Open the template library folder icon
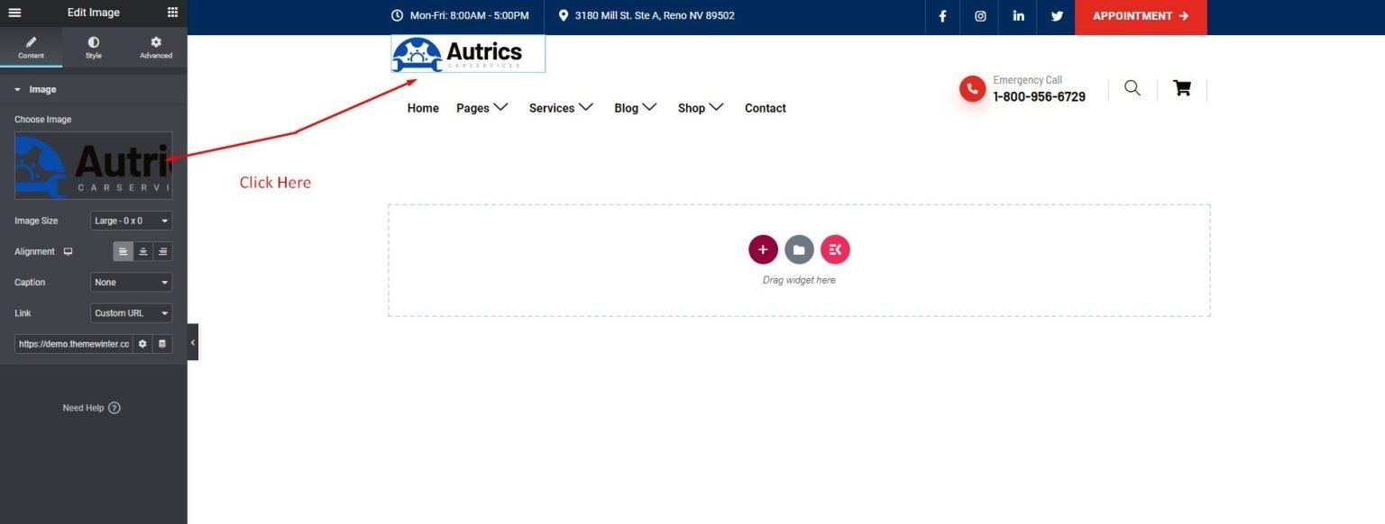Viewport: 1385px width, 524px height. (799, 249)
